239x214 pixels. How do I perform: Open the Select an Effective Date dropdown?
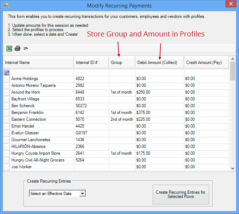click(x=82, y=194)
